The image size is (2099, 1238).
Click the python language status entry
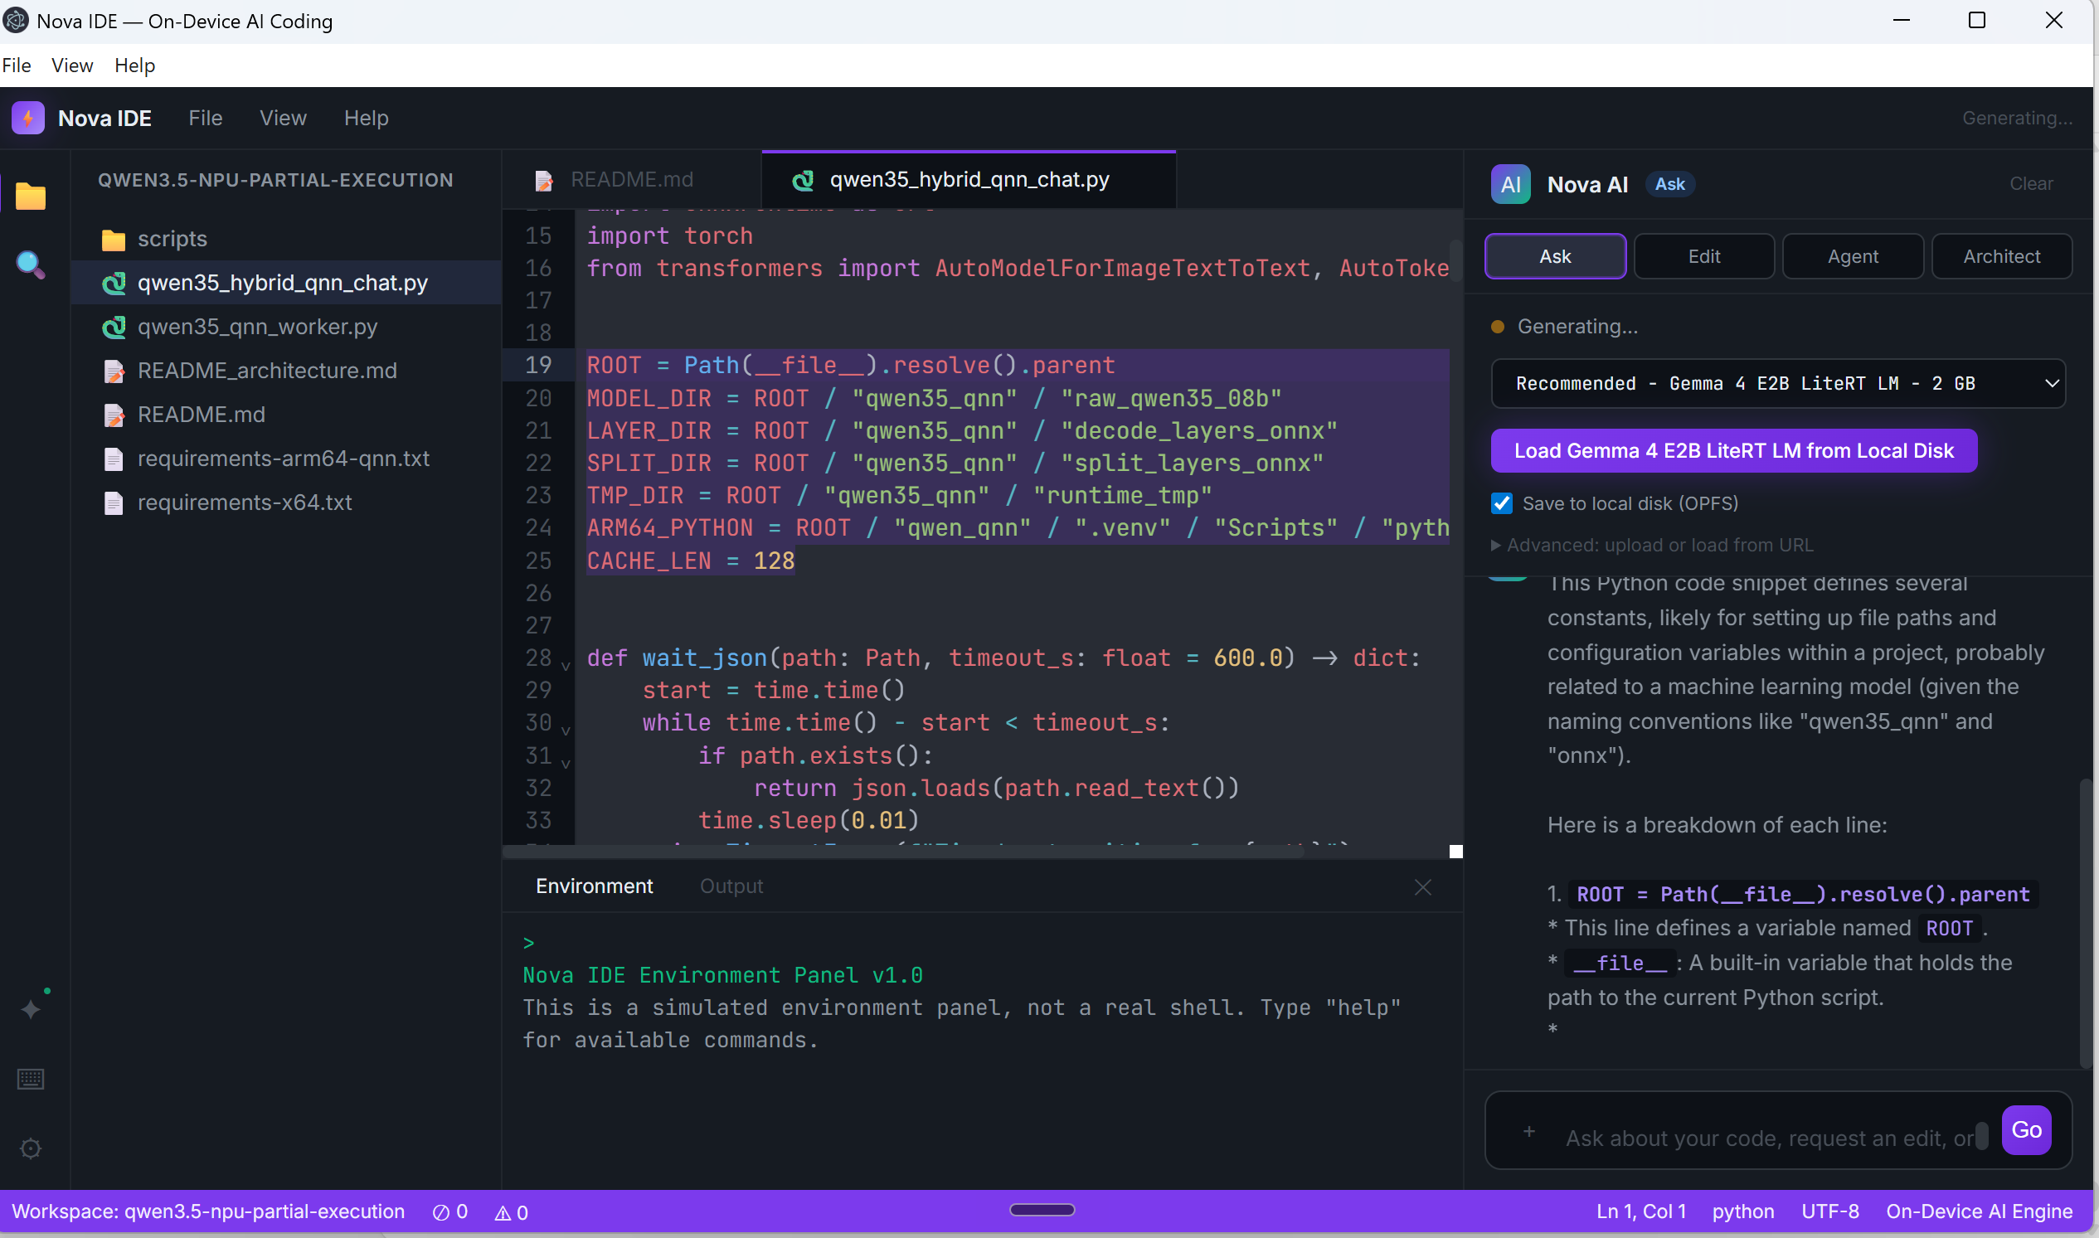coord(1742,1211)
